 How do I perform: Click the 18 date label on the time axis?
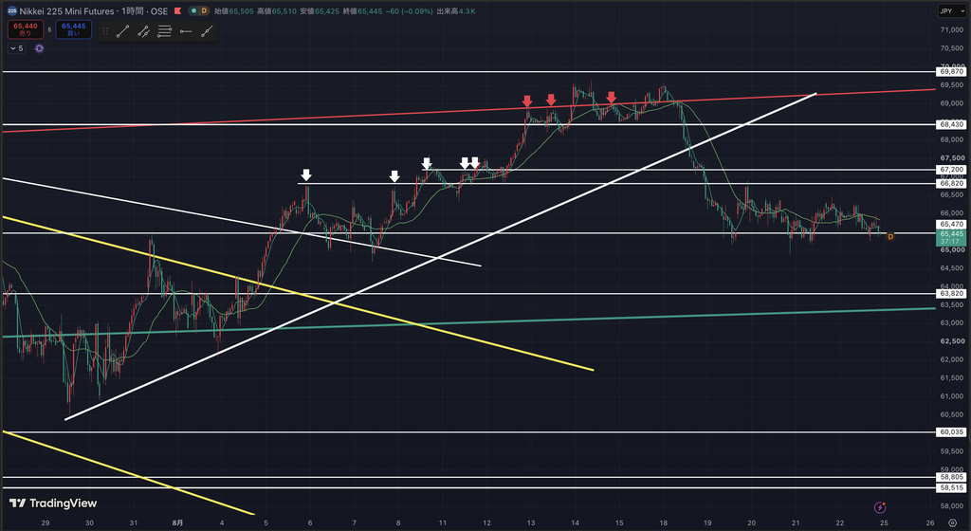pyautogui.click(x=663, y=523)
